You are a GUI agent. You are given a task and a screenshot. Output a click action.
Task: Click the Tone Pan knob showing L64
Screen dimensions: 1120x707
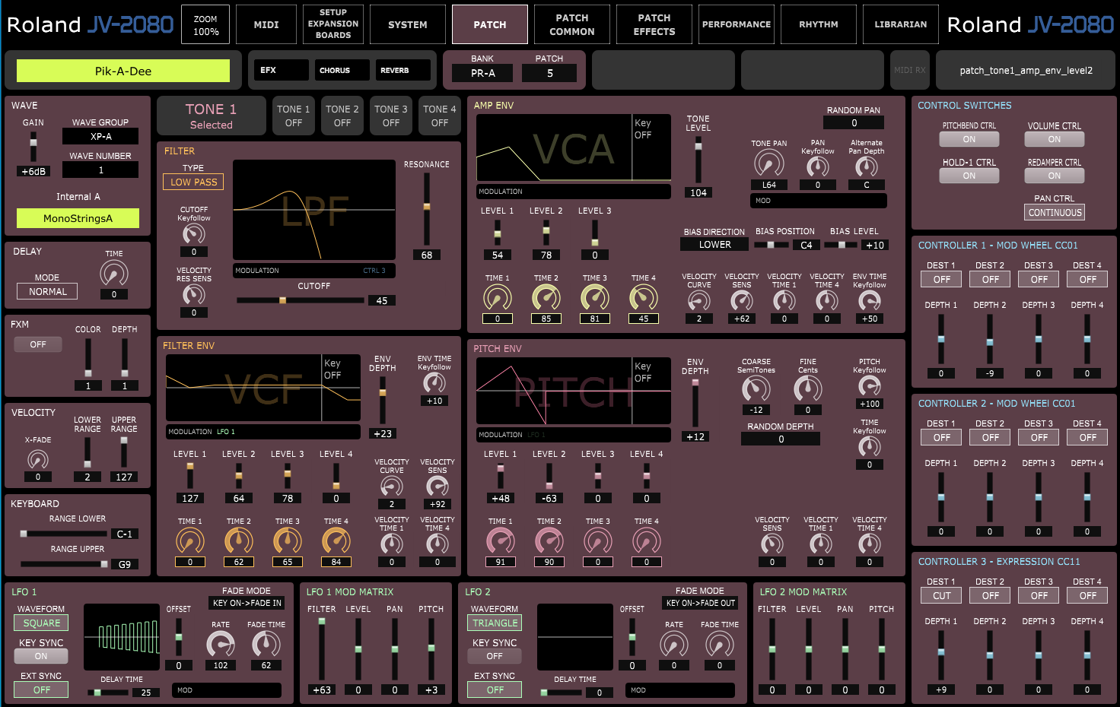tap(769, 163)
